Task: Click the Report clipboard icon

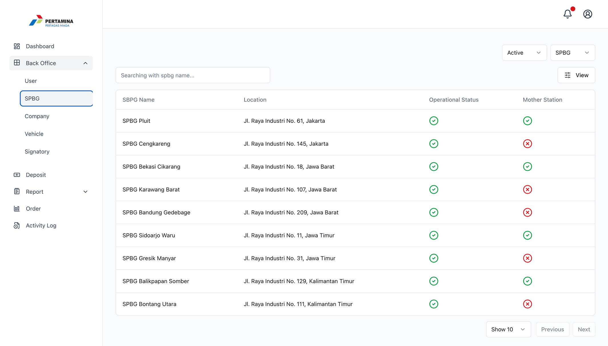Action: coord(17,192)
